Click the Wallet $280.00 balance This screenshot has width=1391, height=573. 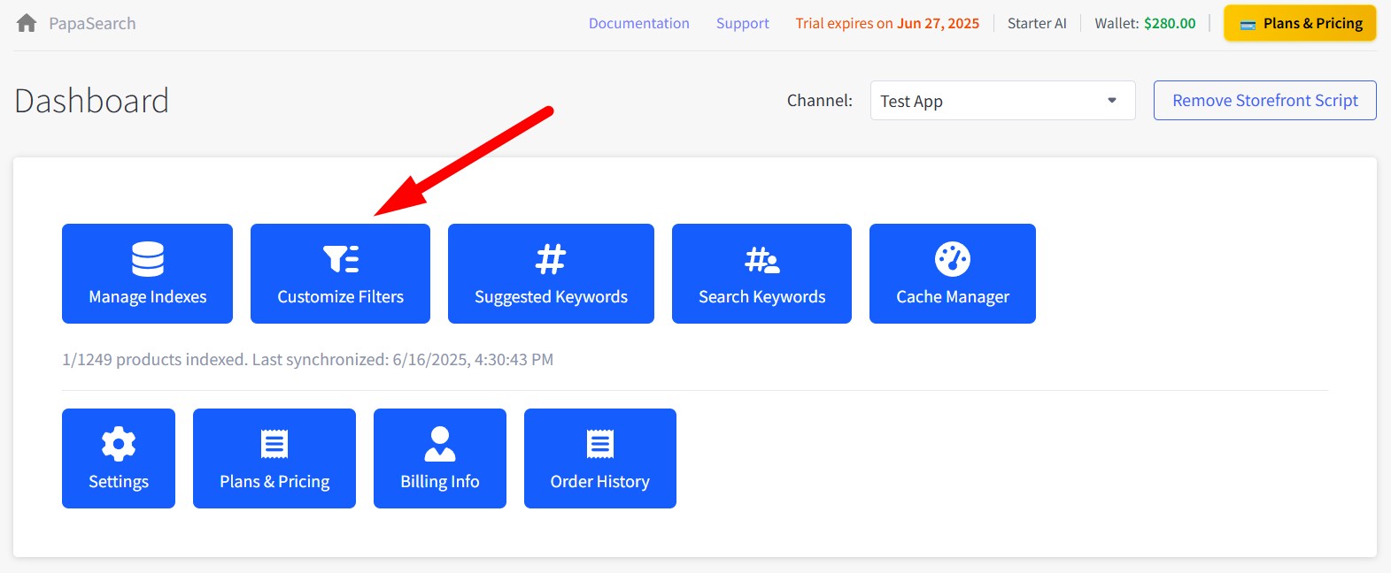coord(1145,23)
